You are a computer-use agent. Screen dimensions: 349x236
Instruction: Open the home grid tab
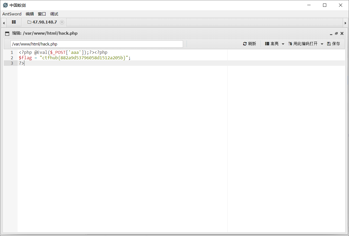tap(14, 22)
